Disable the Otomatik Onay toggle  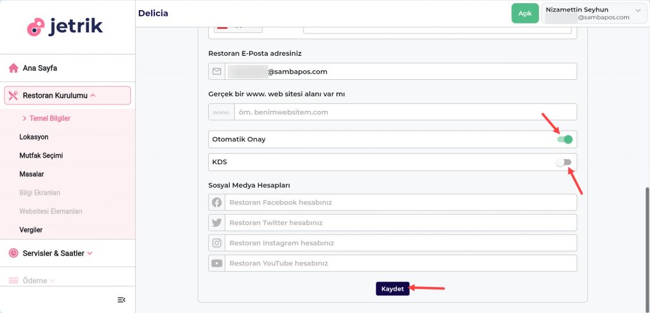click(564, 139)
